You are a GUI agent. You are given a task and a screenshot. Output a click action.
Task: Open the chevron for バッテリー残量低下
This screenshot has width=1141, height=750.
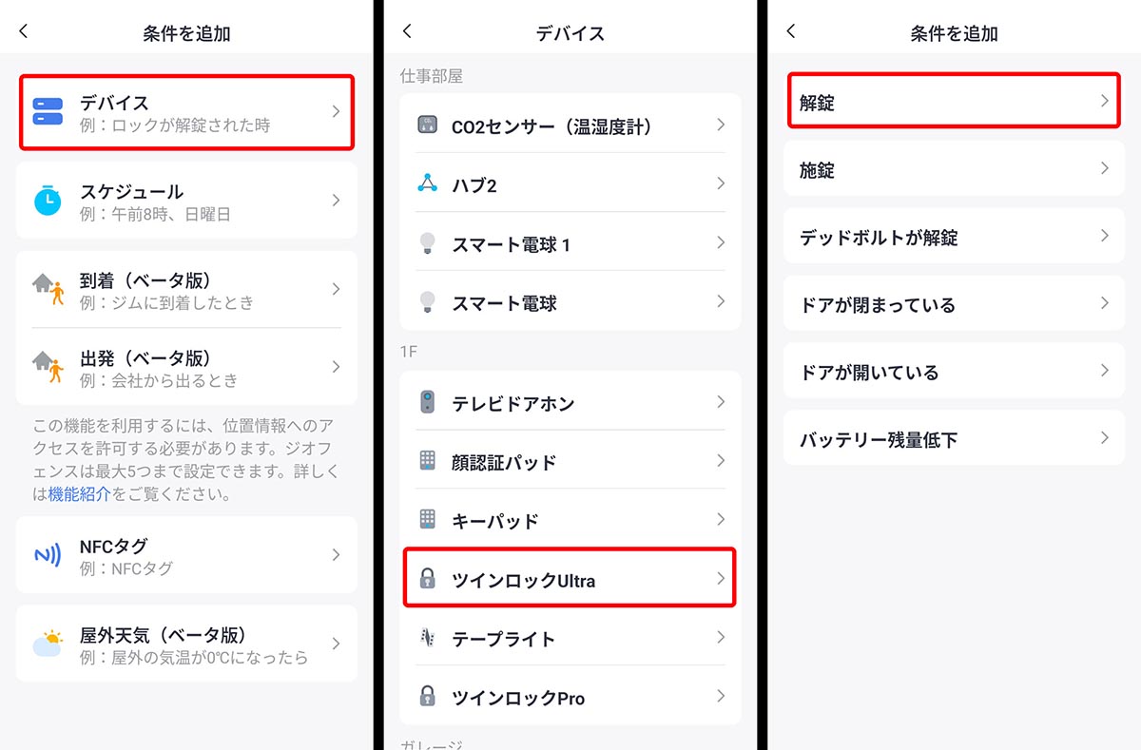coord(1104,438)
